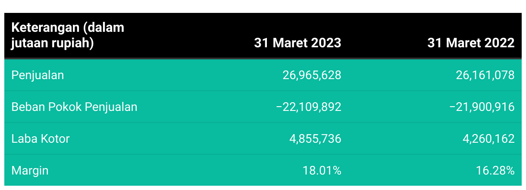
Task: Click the year 2023 in the header
Action: point(326,43)
